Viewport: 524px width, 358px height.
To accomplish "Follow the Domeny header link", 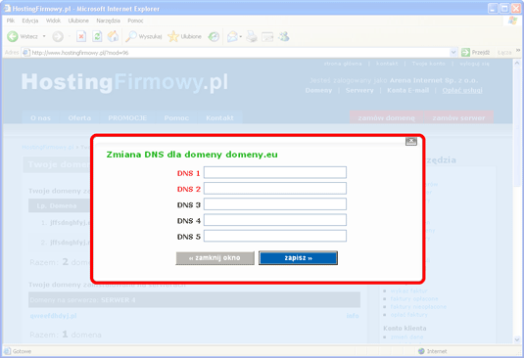I will click(x=318, y=90).
